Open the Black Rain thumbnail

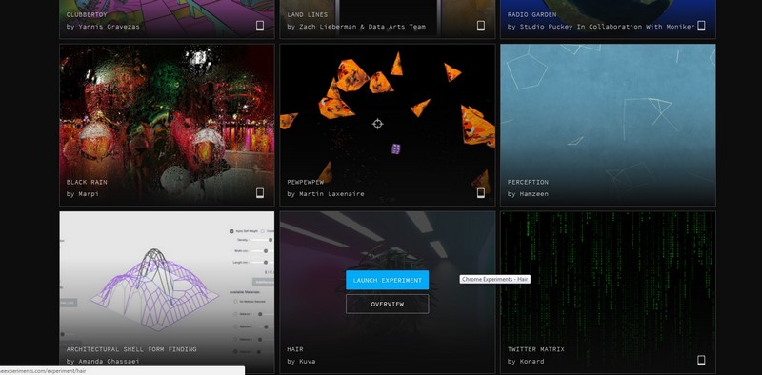point(167,125)
